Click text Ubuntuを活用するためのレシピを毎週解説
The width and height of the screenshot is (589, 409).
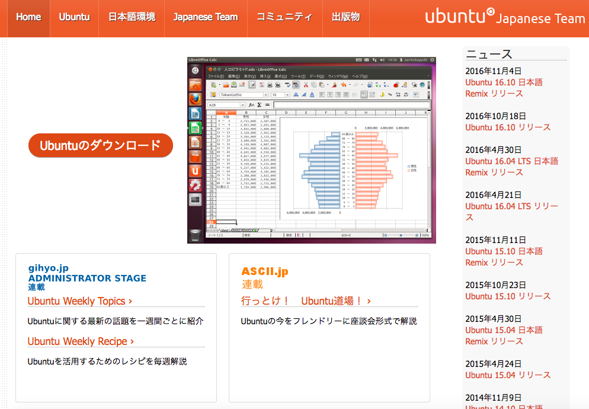coord(107,361)
